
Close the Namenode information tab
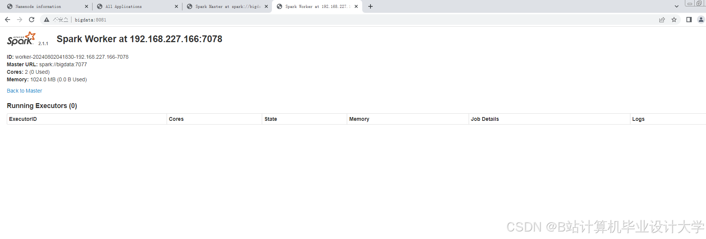pos(87,6)
